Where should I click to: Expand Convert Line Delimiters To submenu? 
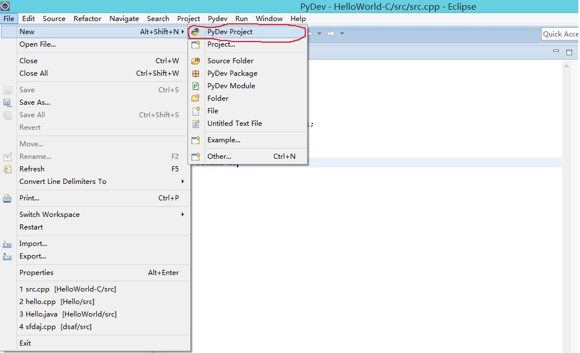(x=183, y=182)
